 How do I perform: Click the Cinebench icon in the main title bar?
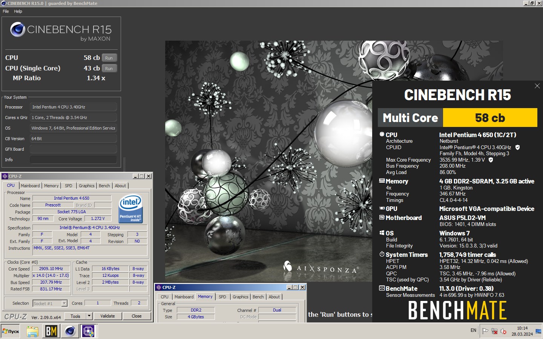[x=4, y=3]
